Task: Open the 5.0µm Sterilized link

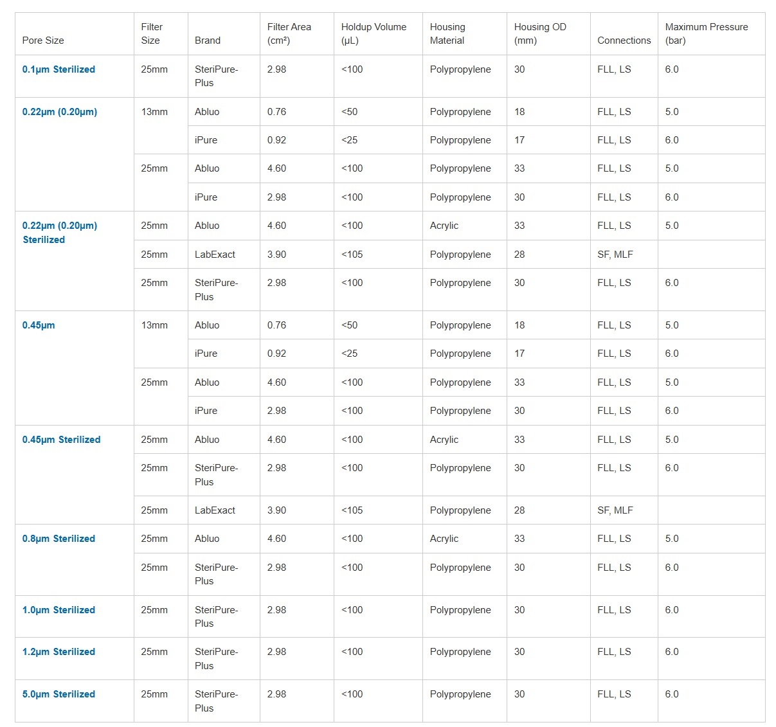Action: tap(59, 694)
